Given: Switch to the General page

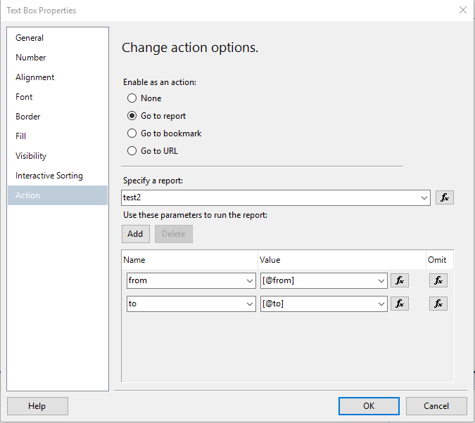Looking at the screenshot, I should [30, 38].
